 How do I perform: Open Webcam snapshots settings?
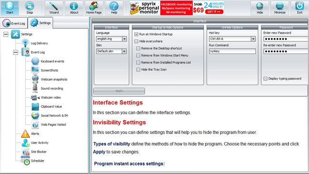coord(54,80)
